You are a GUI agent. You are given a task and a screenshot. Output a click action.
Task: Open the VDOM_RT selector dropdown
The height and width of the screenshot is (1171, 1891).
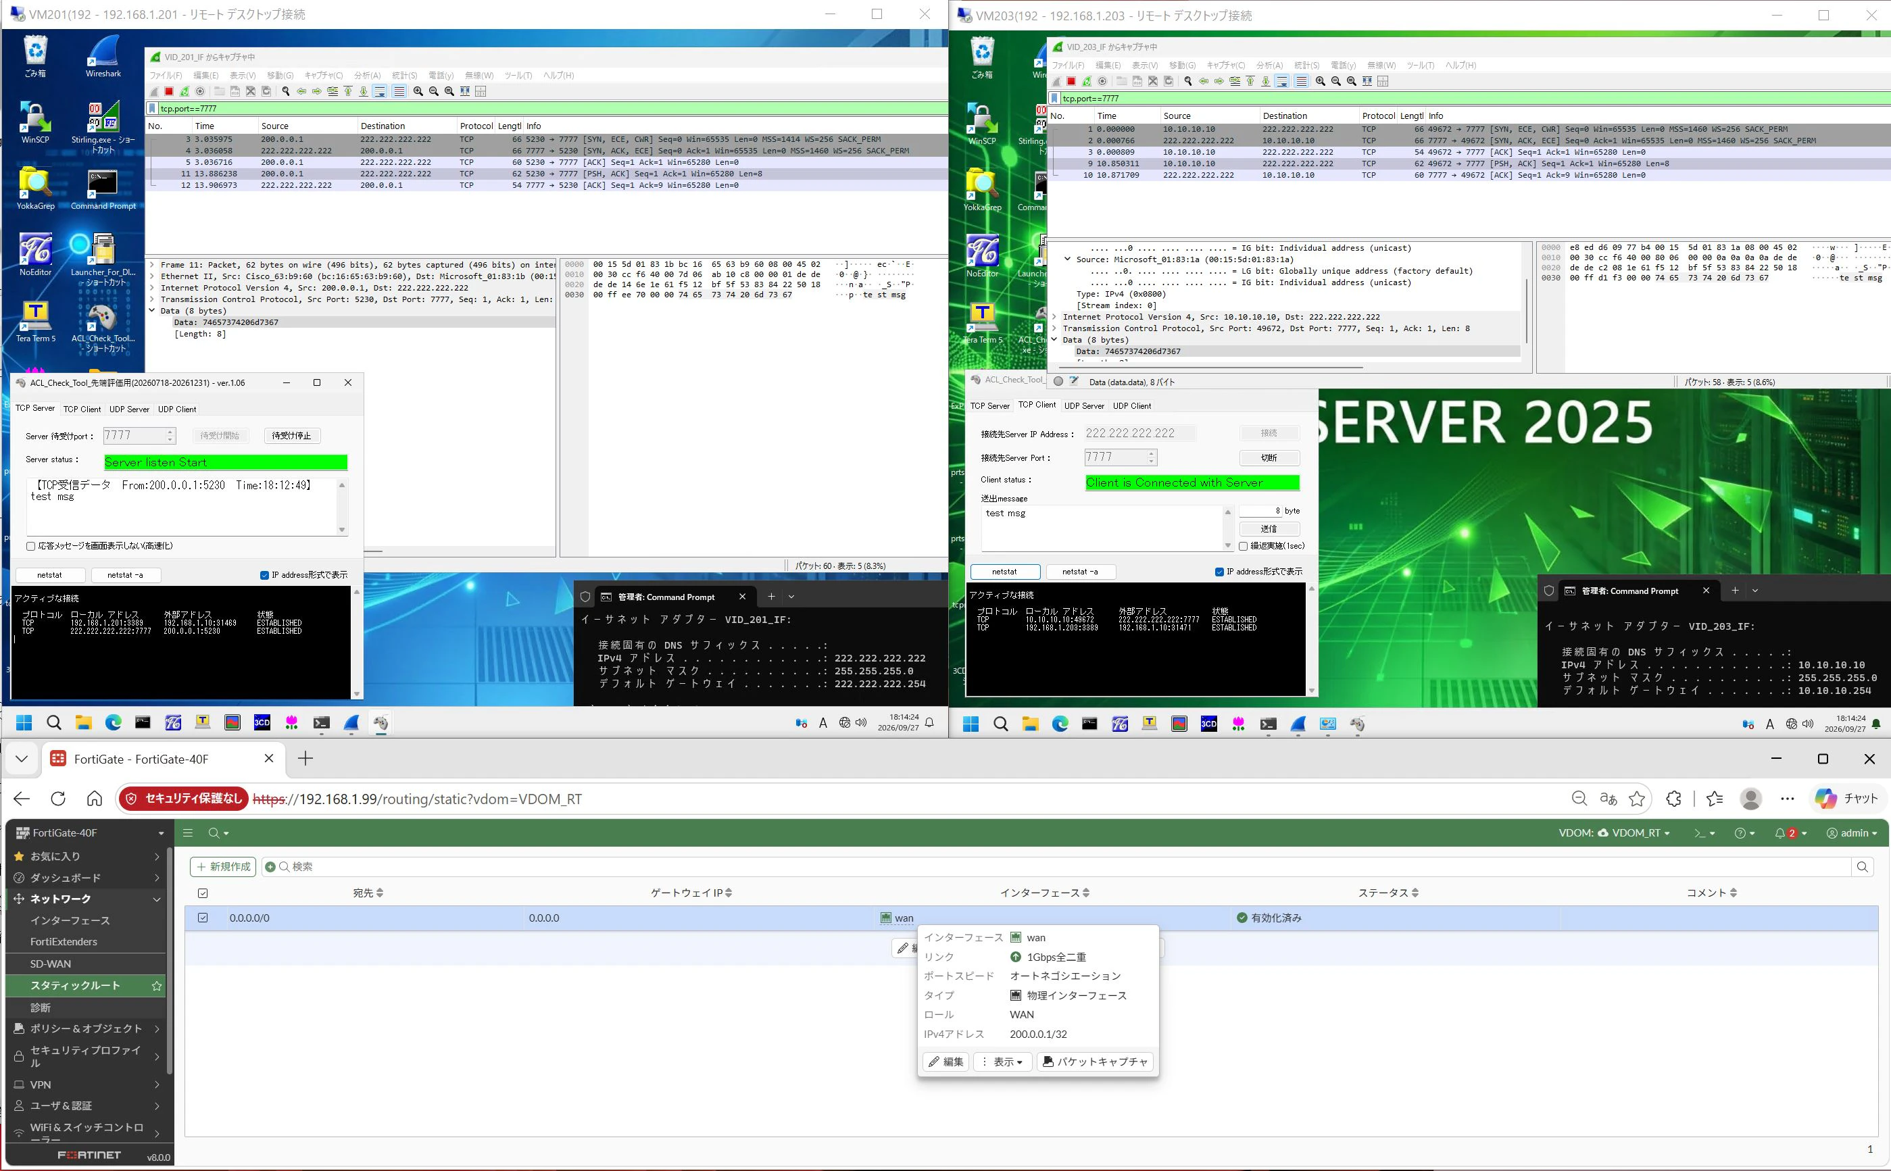point(1614,833)
